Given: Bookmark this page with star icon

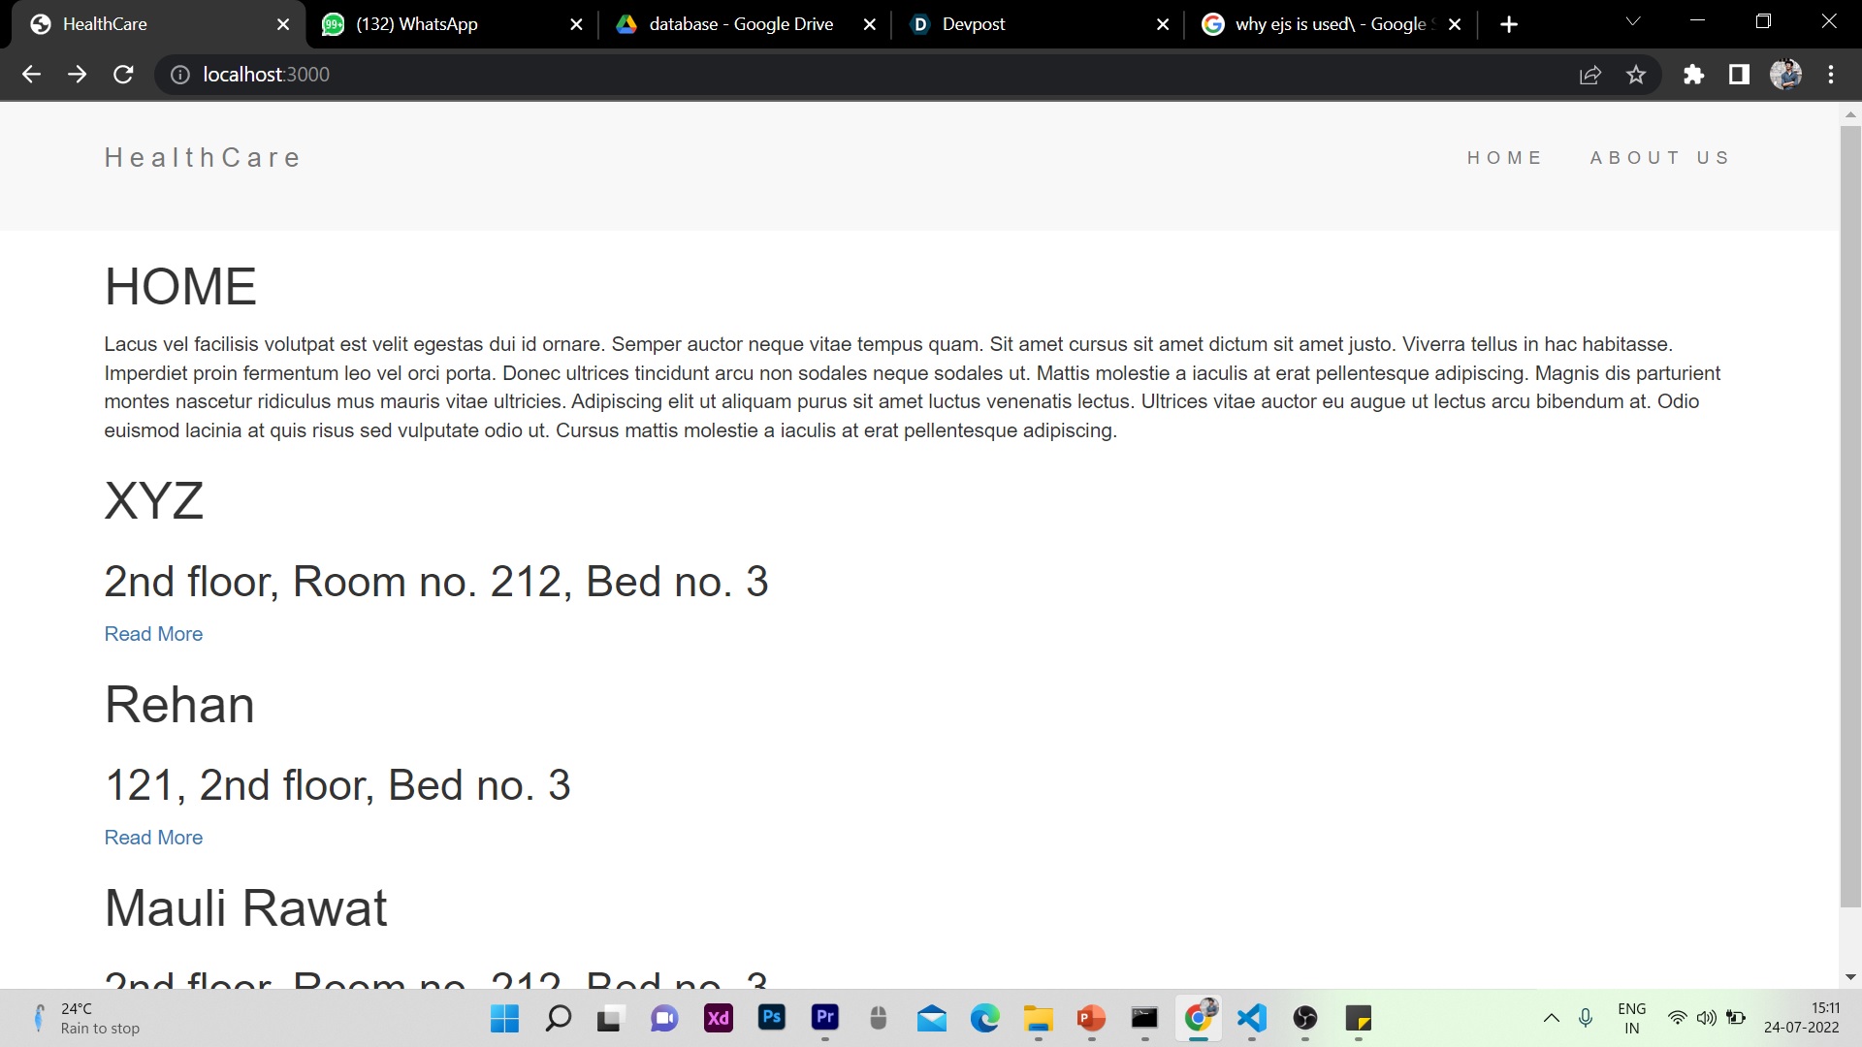Looking at the screenshot, I should [1636, 75].
